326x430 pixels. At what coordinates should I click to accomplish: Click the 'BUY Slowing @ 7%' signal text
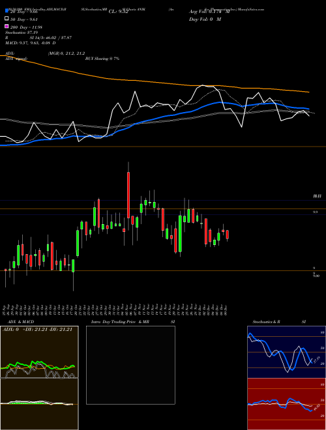coord(102,59)
